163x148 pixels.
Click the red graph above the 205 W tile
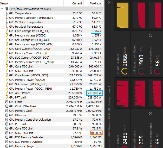[140, 94]
